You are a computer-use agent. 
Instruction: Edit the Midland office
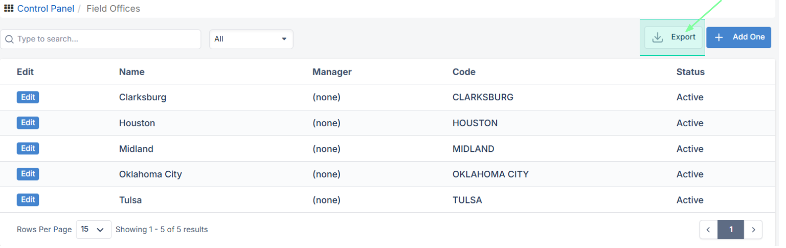[x=28, y=148]
